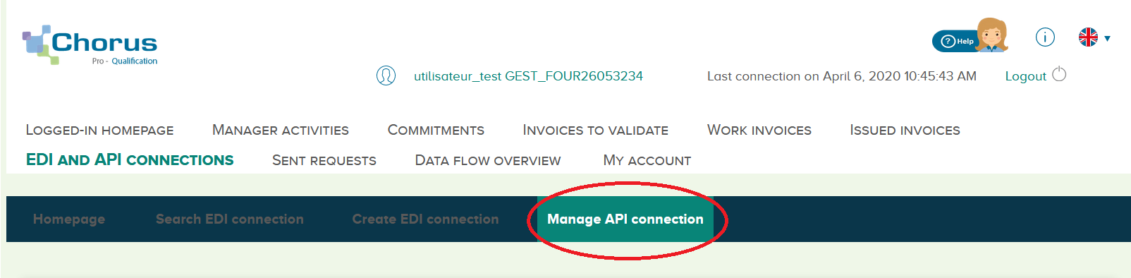1131x278 pixels.
Task: Click the Logout link
Action: point(1025,76)
